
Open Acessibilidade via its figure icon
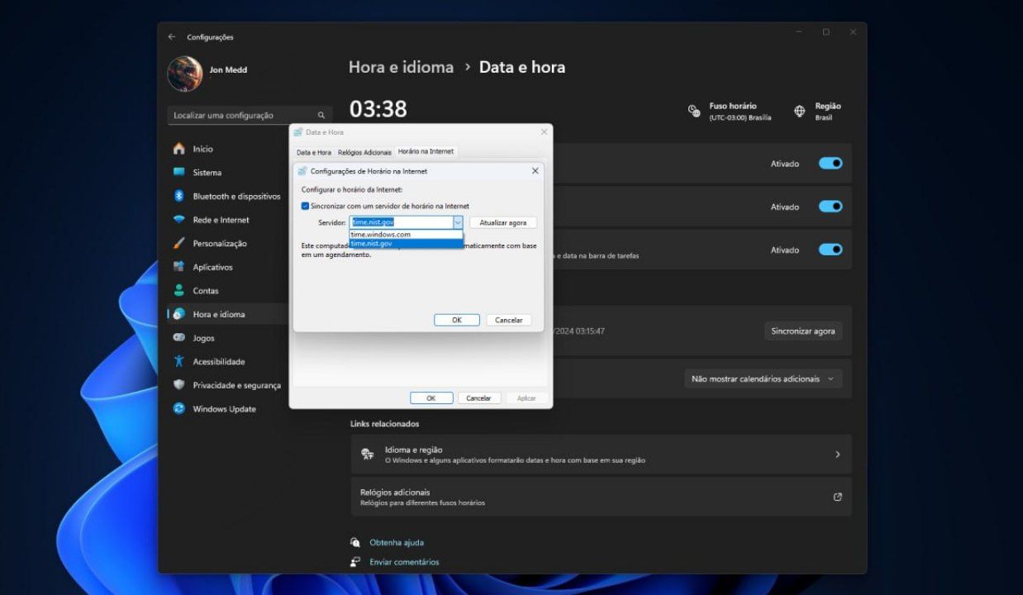click(x=178, y=361)
